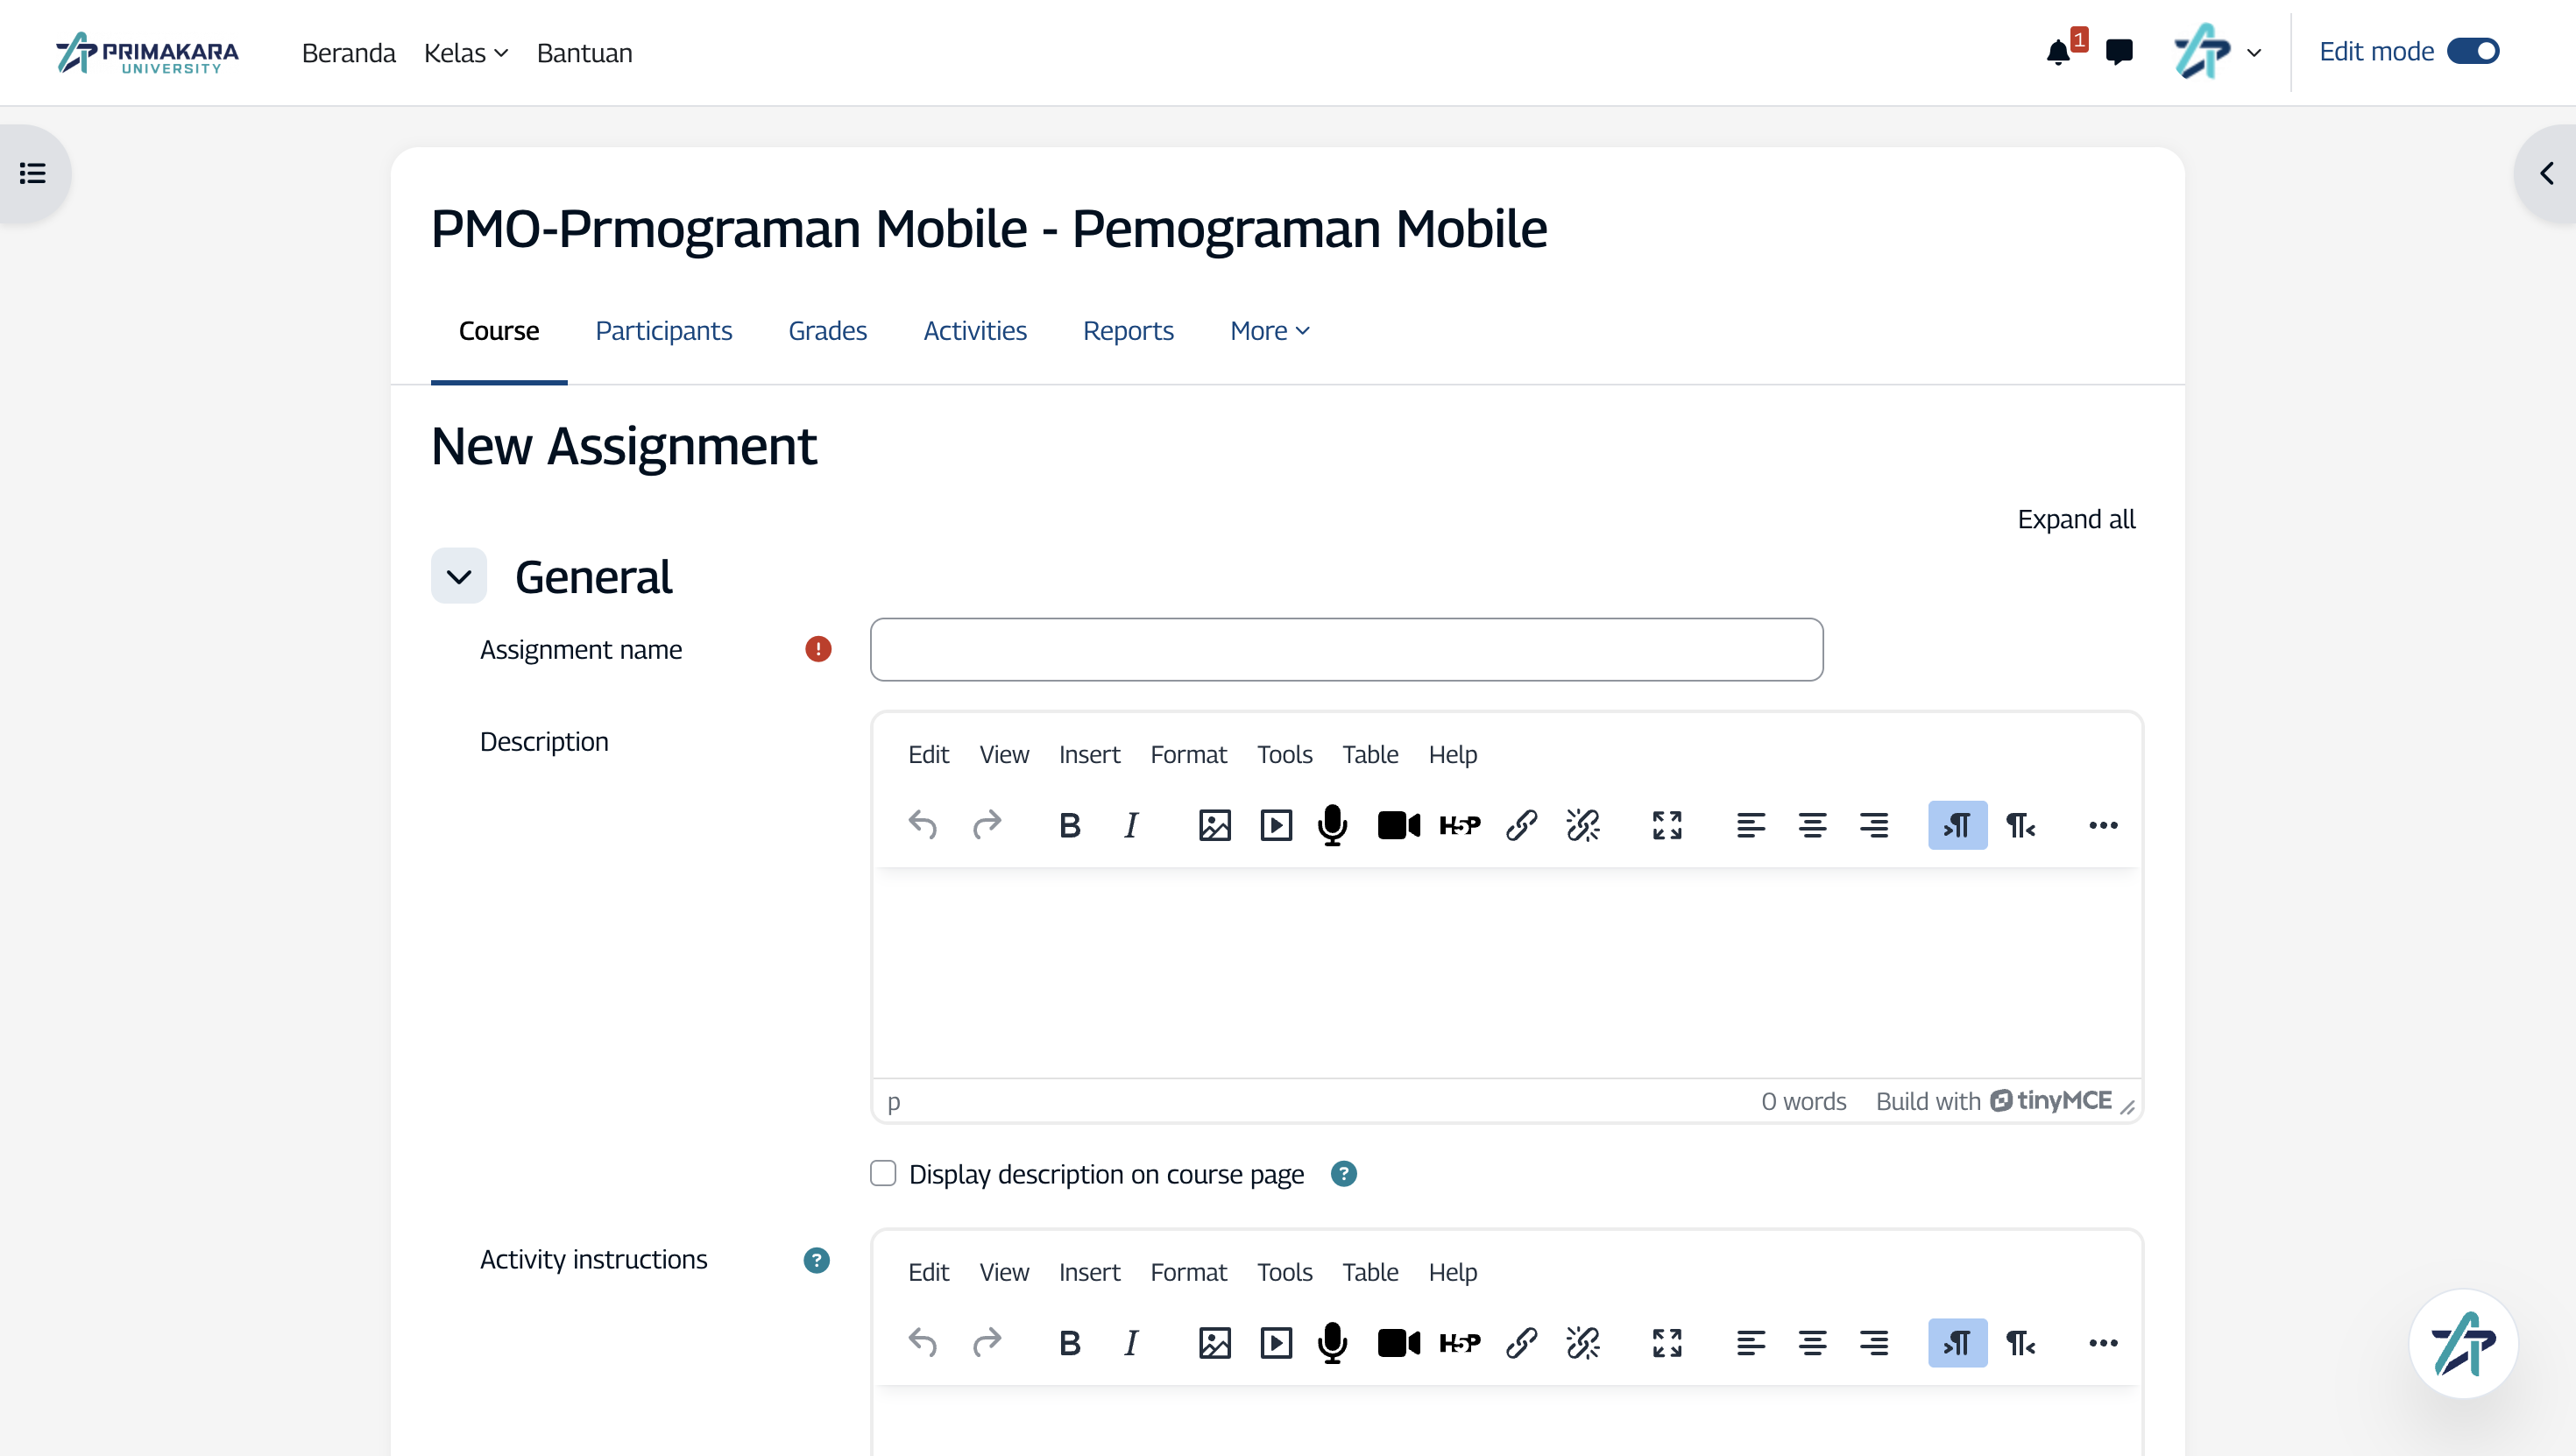Insert link in the Description editor
The image size is (2576, 1456).
[x=1521, y=825]
